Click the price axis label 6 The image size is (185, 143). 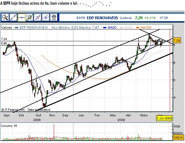(x=174, y=63)
